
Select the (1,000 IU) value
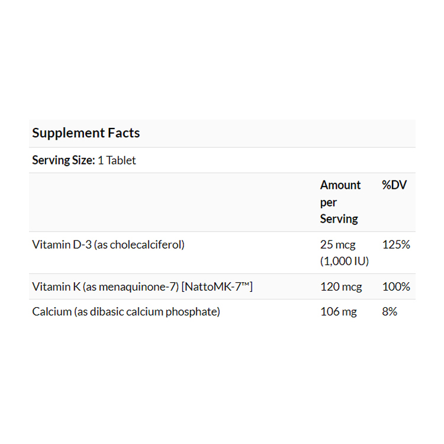pyautogui.click(x=345, y=261)
